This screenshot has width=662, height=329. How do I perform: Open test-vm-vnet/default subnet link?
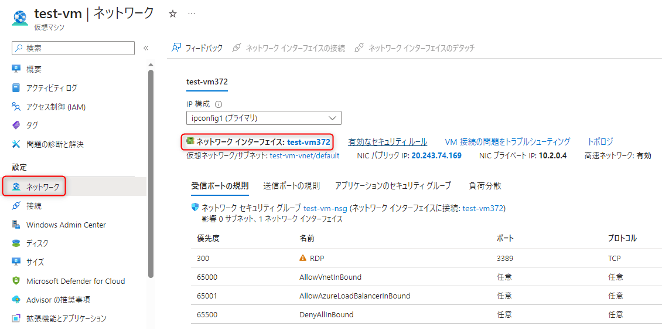[305, 155]
